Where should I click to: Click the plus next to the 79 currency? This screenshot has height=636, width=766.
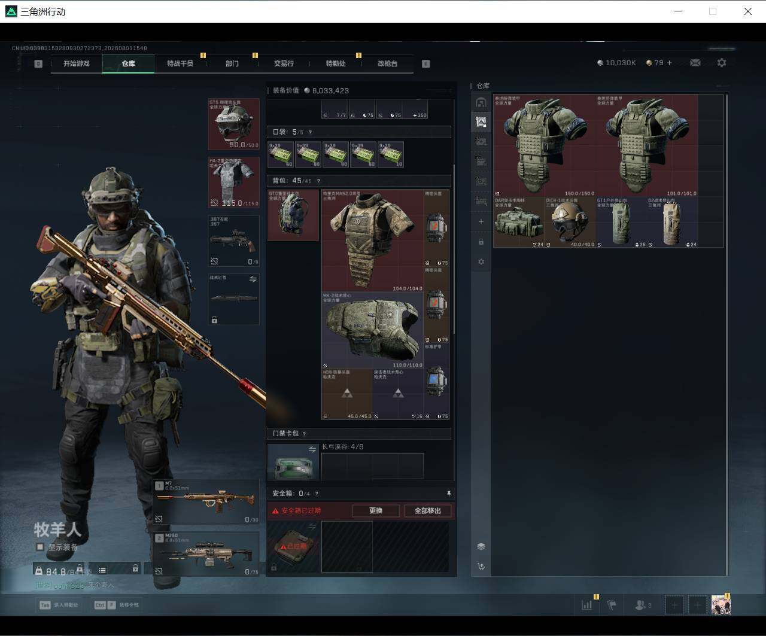pyautogui.click(x=669, y=63)
